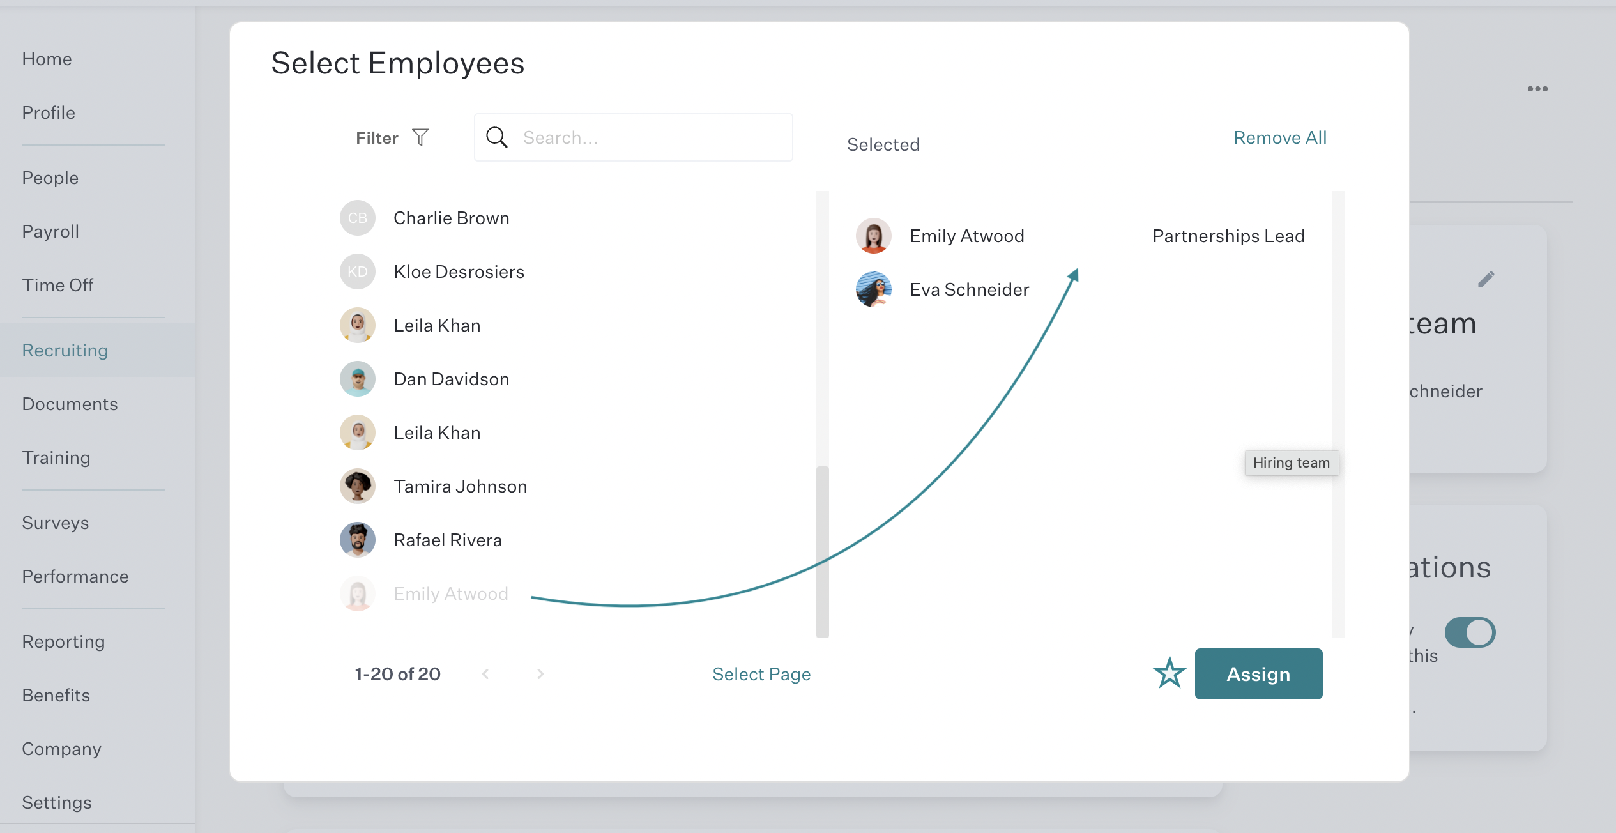Screen dimensions: 1616x833
Task: Click into the Search input field
Action: (634, 137)
